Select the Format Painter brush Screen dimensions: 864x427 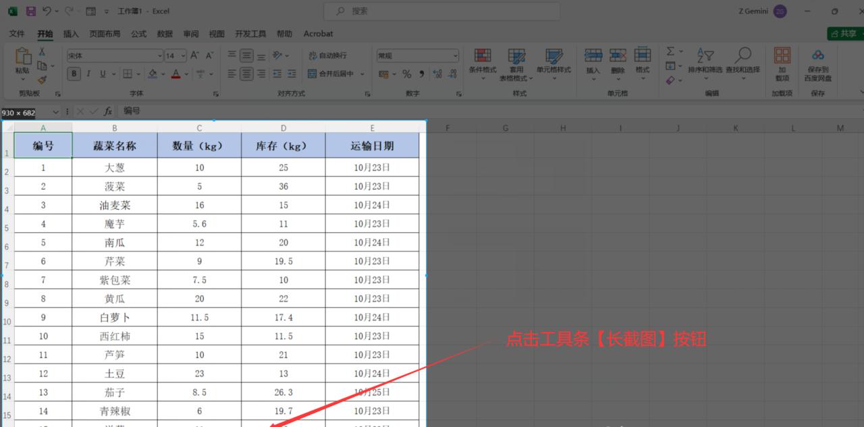[x=42, y=80]
